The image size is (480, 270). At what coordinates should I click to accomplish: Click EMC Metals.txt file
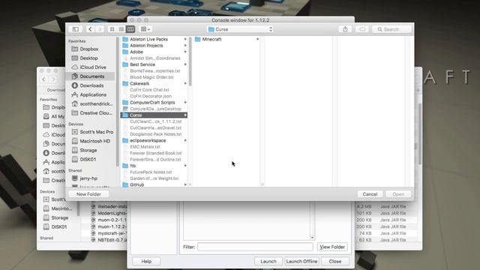145,147
